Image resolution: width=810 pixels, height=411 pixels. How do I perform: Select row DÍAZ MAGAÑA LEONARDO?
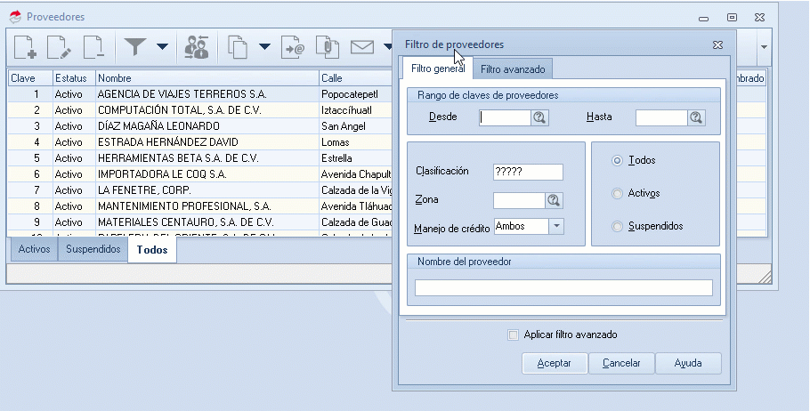pos(200,126)
